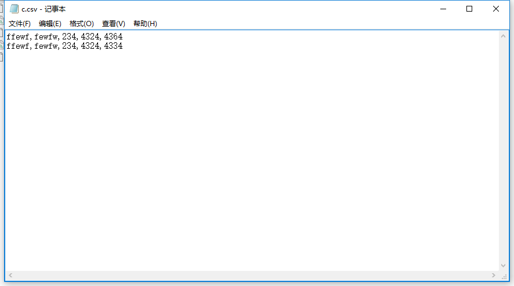Minimize the c.csv Notepad window
The image size is (514, 286).
(443, 9)
